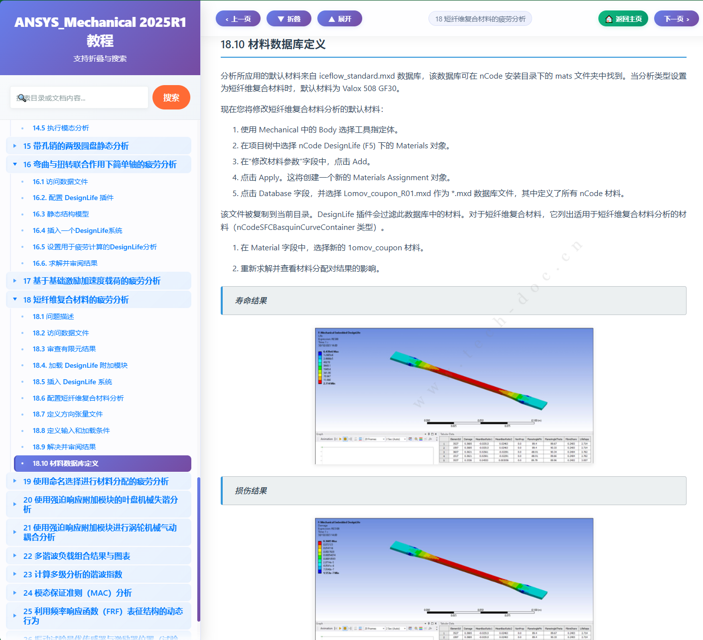Click breadcrumb 18 短纤维复合材料的疲劳分析 in top bar

point(480,18)
